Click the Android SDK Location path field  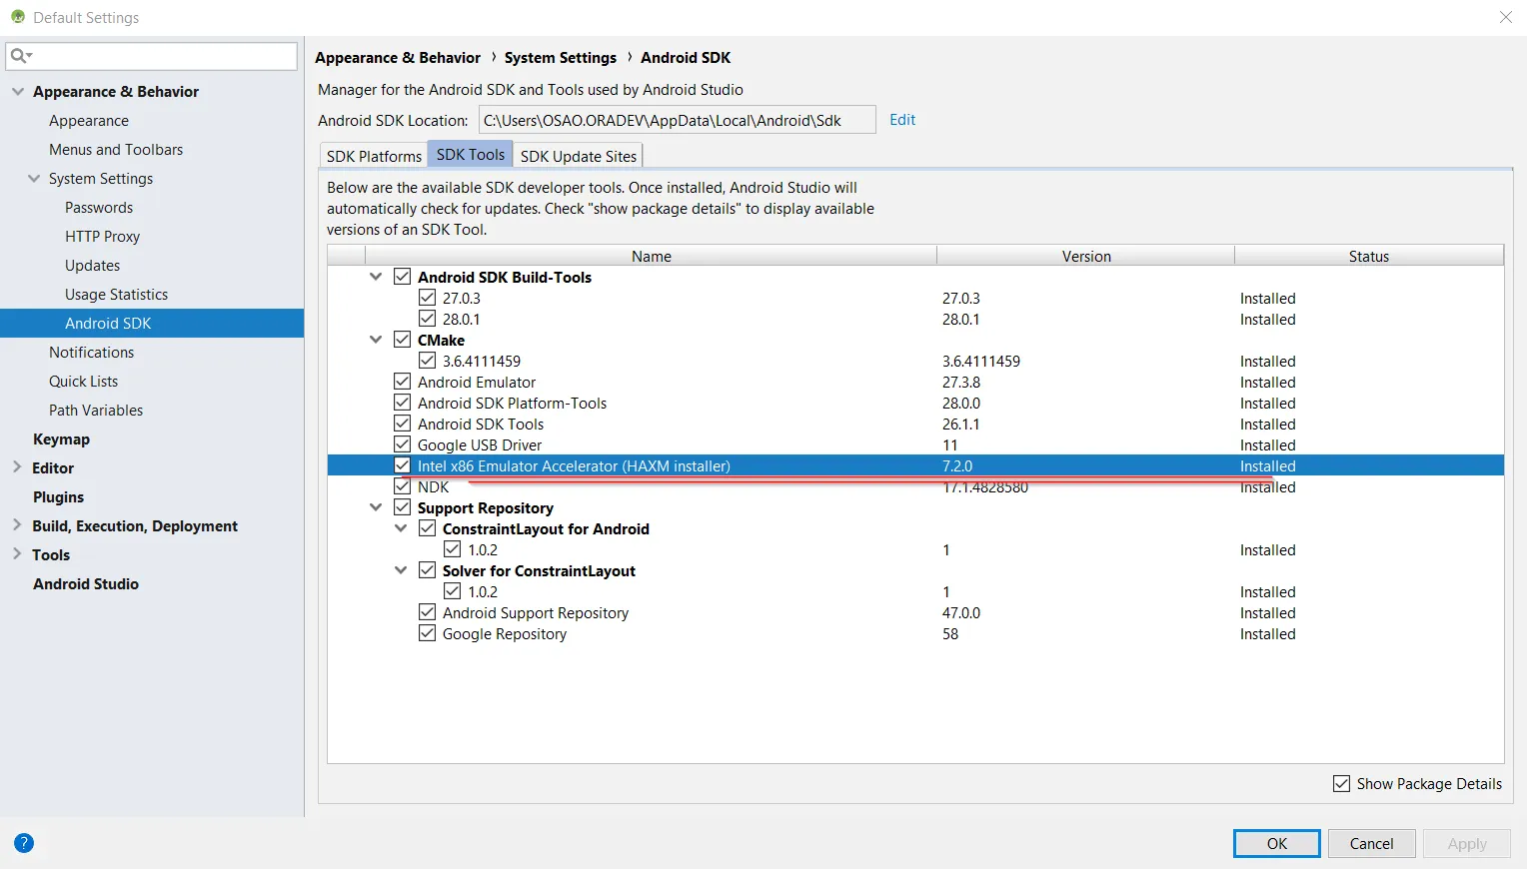click(677, 120)
